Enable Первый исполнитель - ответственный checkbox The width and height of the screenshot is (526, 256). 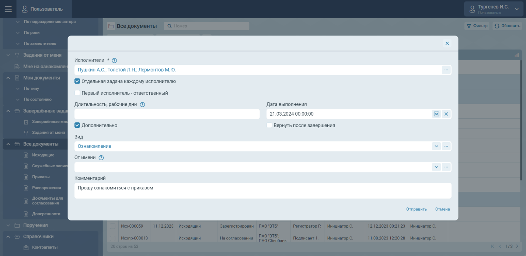(x=77, y=93)
